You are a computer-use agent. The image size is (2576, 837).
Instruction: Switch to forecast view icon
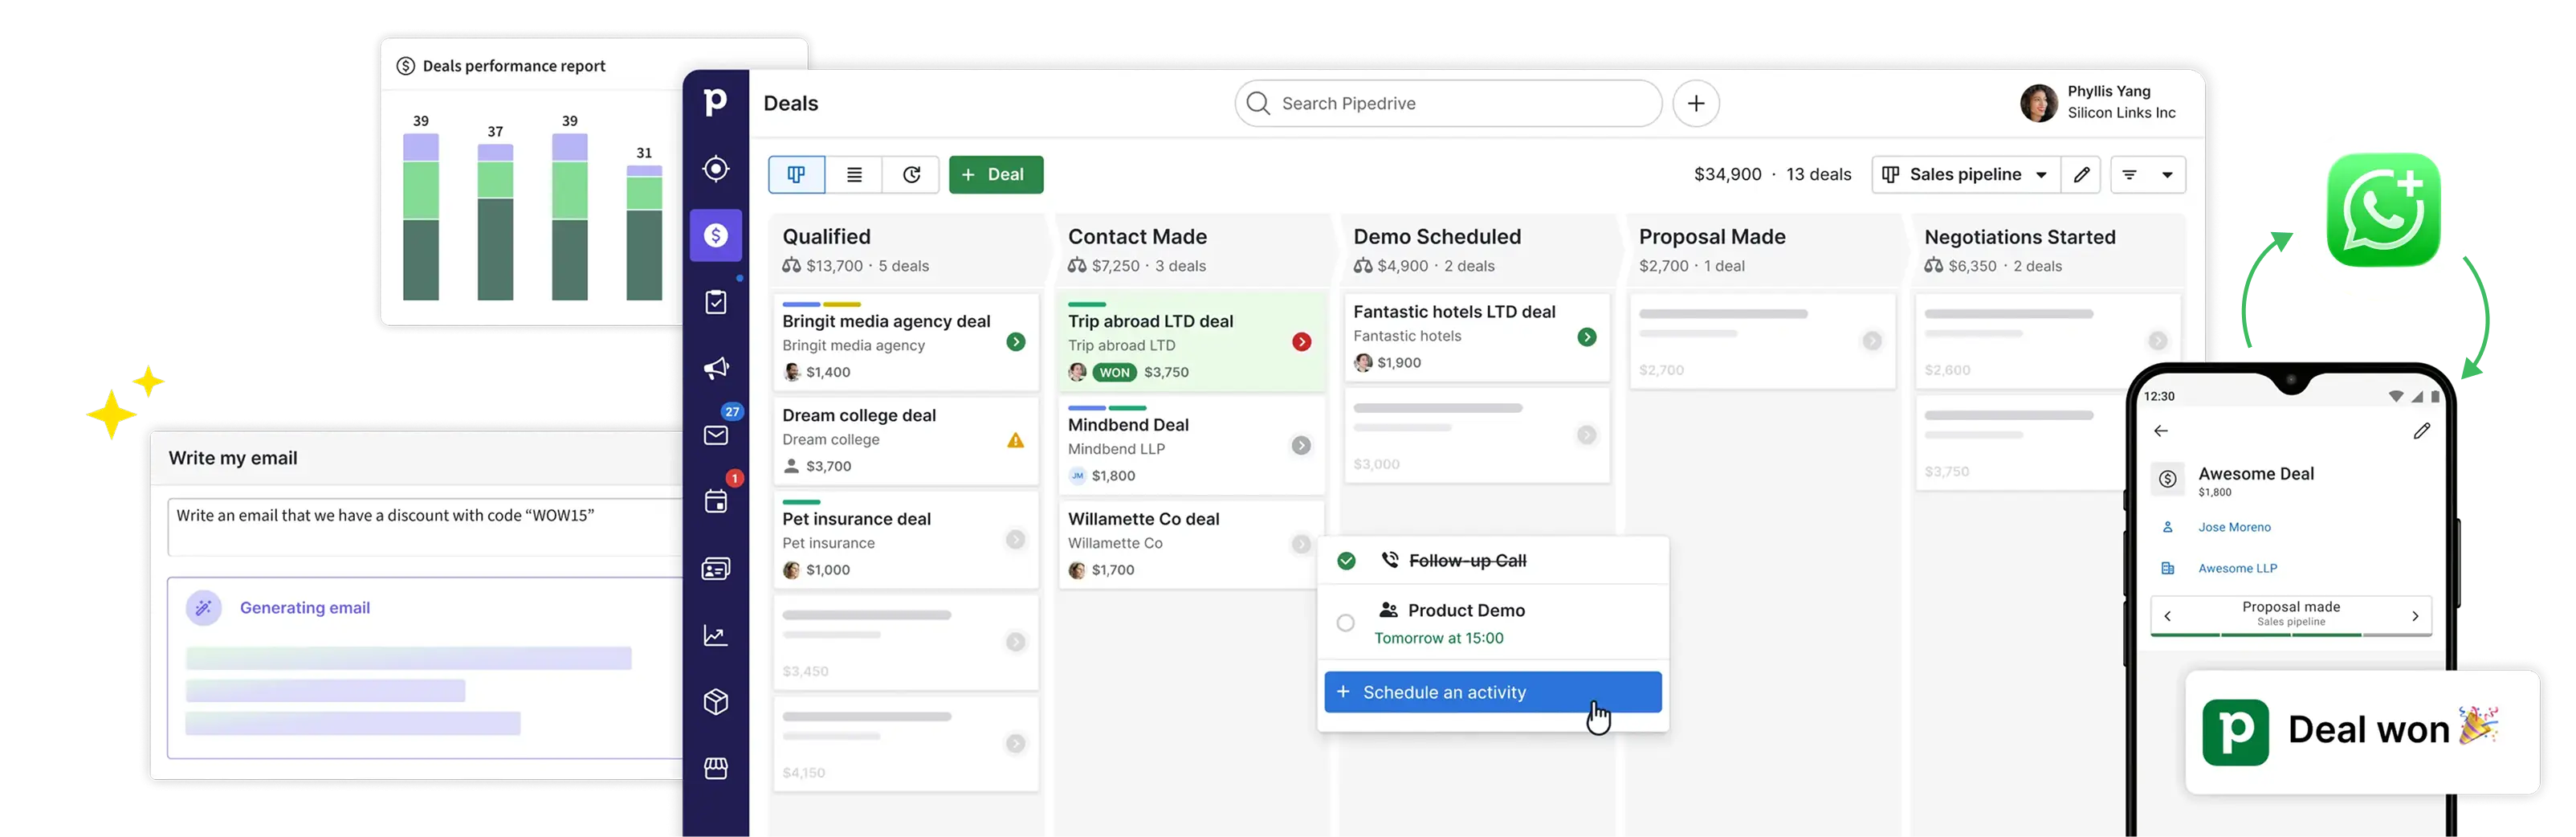[x=911, y=174]
